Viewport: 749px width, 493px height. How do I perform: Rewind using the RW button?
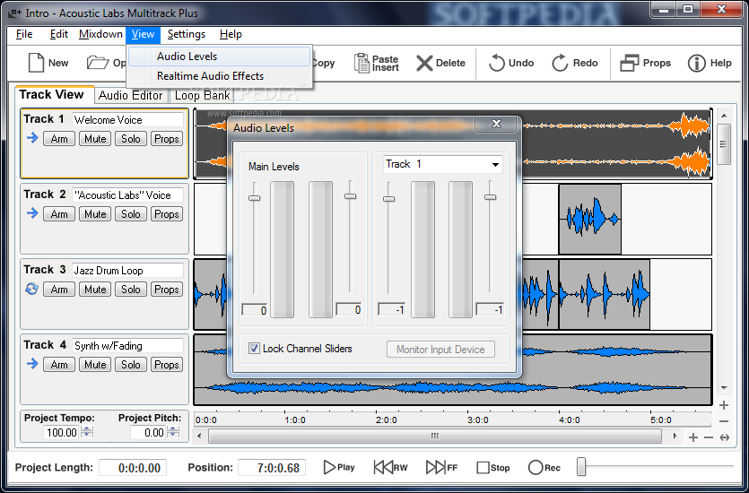coord(390,467)
